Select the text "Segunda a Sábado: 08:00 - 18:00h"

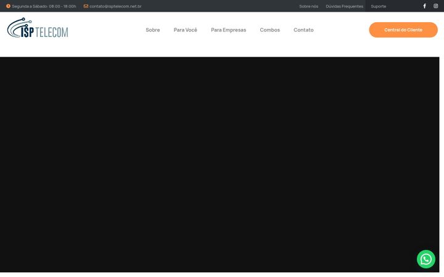44,6
